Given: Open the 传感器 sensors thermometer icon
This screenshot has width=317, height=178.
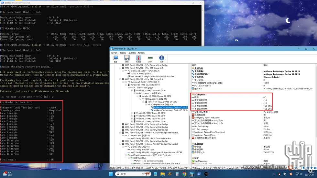Looking at the screenshot, I should click(x=138, y=59).
